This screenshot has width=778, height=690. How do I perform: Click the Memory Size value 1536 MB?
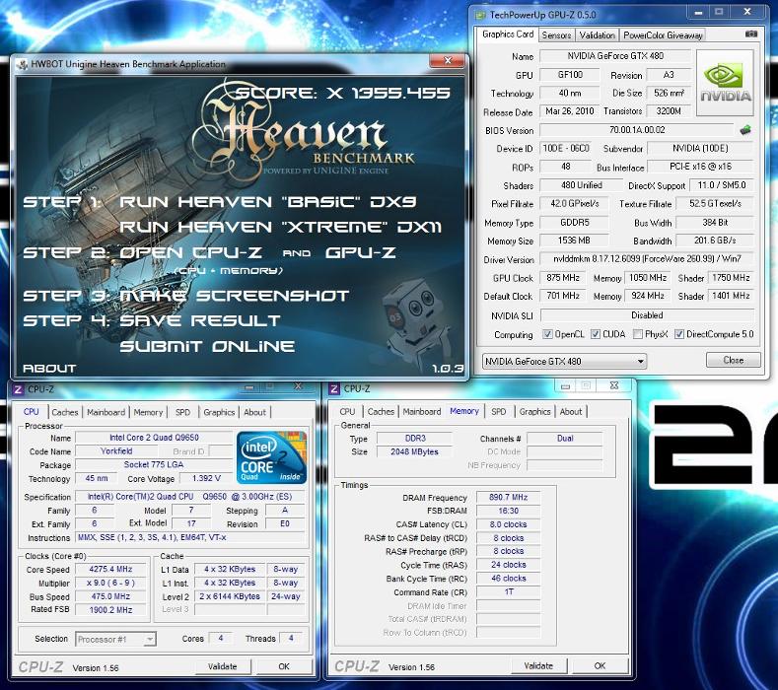tap(574, 241)
